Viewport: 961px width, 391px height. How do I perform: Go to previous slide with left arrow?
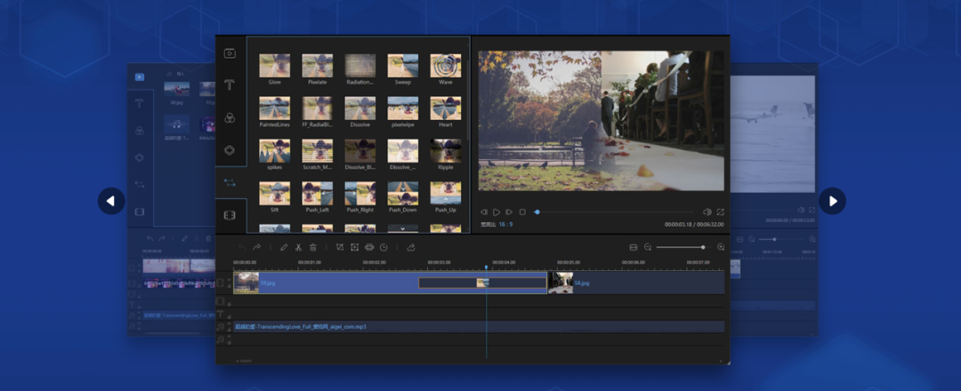[x=111, y=201]
